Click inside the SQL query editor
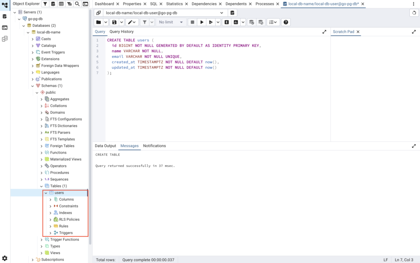 217,103
